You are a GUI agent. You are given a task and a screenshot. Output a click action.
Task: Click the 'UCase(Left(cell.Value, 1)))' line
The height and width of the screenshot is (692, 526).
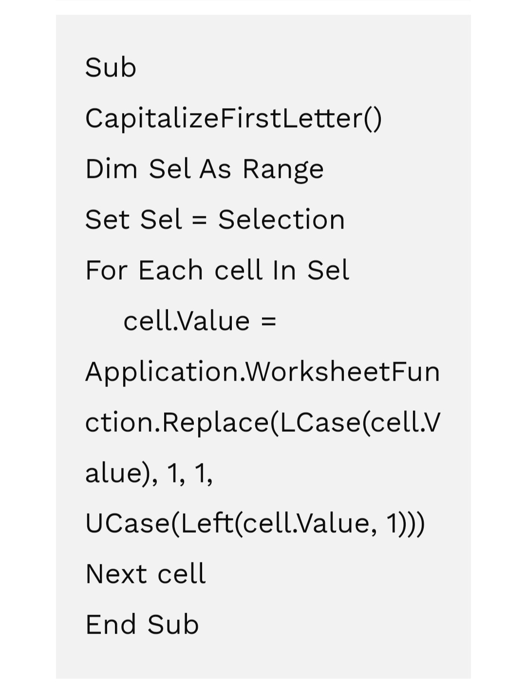tap(255, 524)
